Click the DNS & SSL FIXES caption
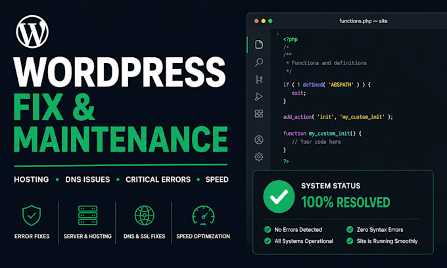 click(x=144, y=236)
